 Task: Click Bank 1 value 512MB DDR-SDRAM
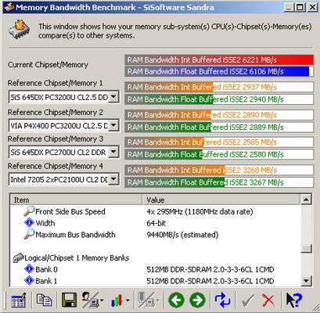pos(210,281)
